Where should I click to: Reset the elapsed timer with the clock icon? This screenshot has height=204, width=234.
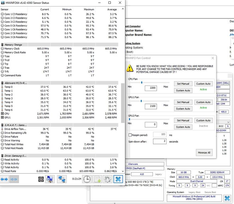tap(87, 179)
